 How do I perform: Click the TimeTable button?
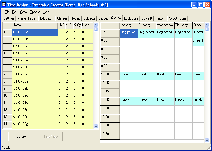[51, 136]
